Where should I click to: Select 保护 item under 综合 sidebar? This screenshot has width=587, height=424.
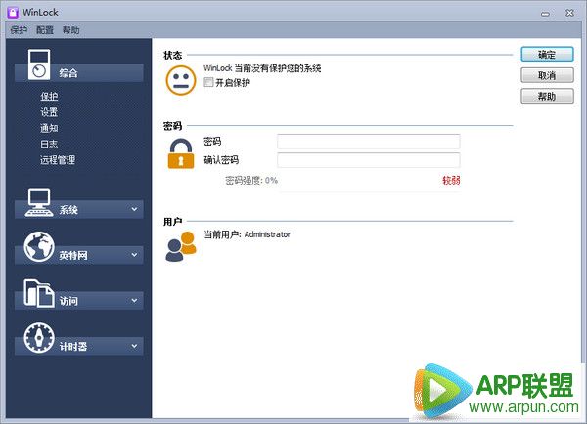(x=49, y=96)
